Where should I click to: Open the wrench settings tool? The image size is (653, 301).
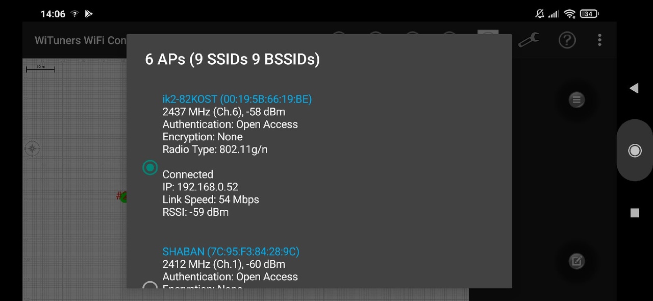tap(529, 40)
